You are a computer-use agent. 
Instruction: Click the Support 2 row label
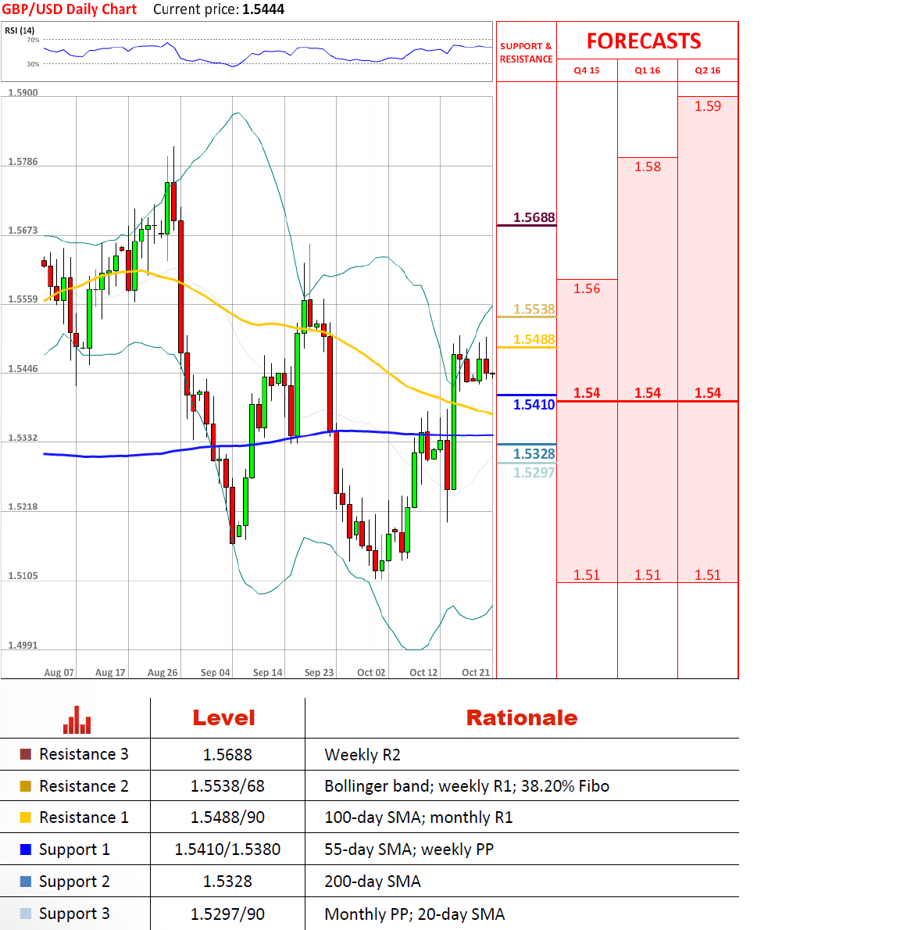(x=74, y=882)
